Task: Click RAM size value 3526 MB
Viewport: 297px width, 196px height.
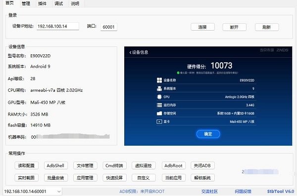Action: (x=39, y=115)
